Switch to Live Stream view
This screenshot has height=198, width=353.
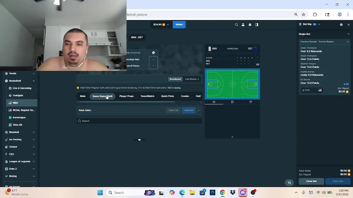[x=192, y=79]
